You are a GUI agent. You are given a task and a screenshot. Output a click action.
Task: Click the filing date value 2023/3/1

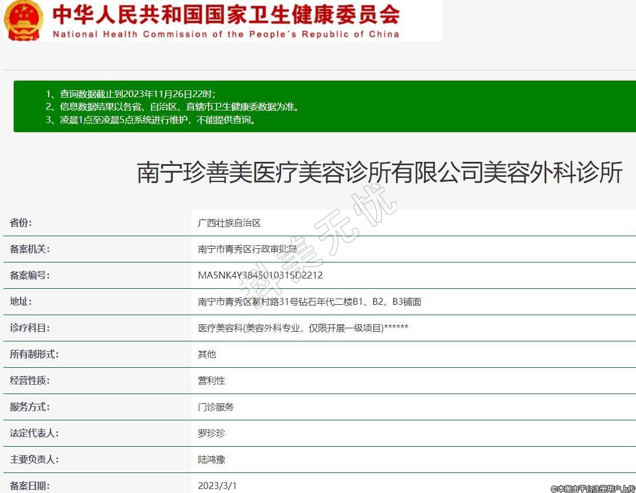[217, 486]
